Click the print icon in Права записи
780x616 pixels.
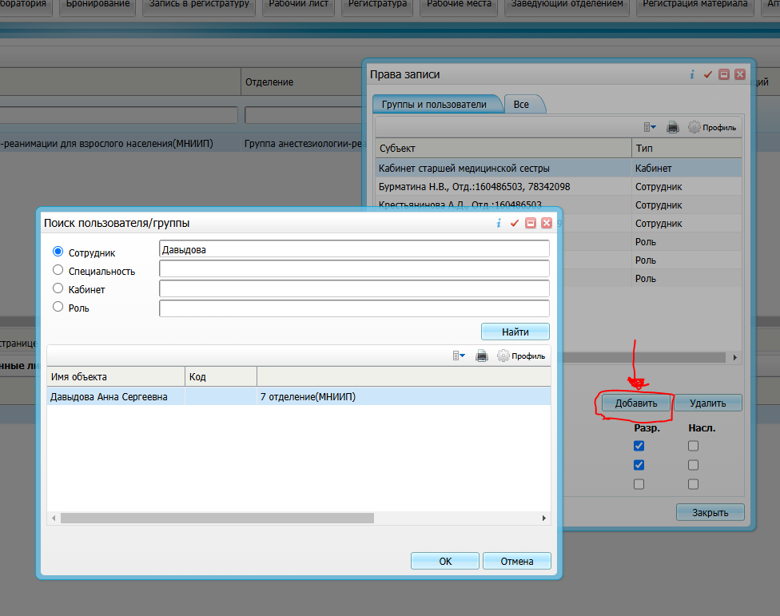click(x=673, y=127)
